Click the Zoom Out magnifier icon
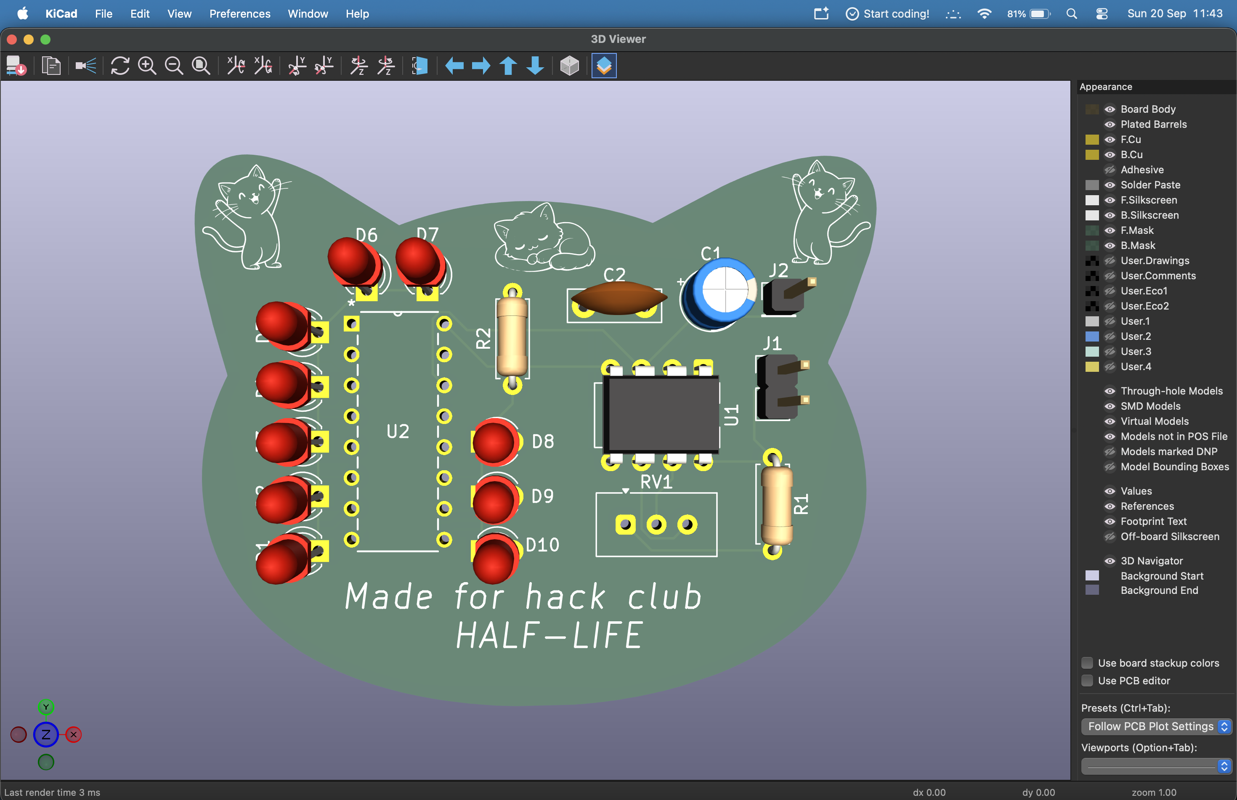Screen dimensions: 1237x800 click(x=174, y=66)
